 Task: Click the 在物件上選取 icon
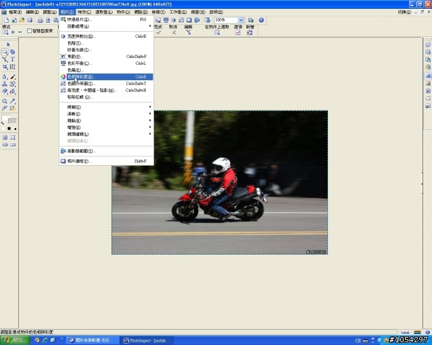coord(217,32)
